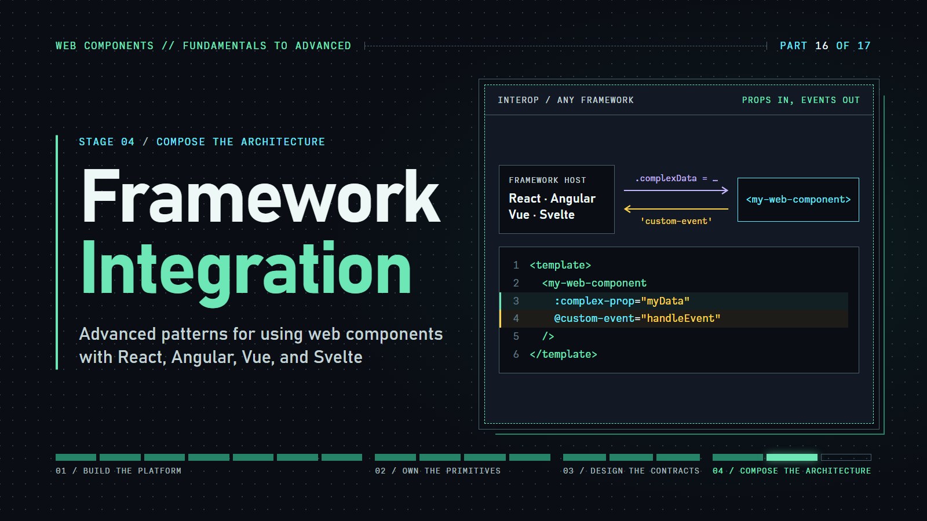Click the purple right-pointing props arrow
The image size is (927, 521).
(676, 190)
